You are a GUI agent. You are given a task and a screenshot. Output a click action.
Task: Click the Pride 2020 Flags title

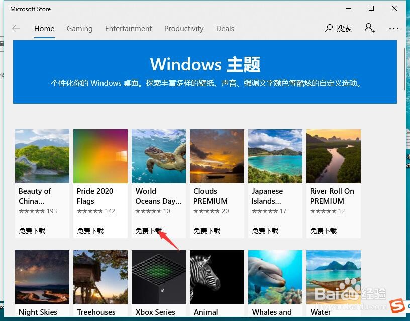click(95, 196)
